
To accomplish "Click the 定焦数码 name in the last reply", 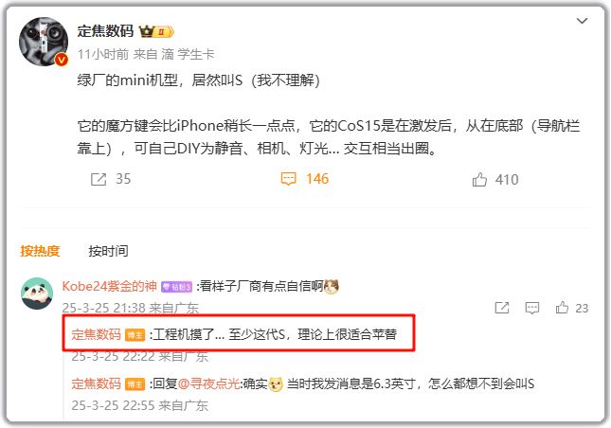I will [96, 384].
